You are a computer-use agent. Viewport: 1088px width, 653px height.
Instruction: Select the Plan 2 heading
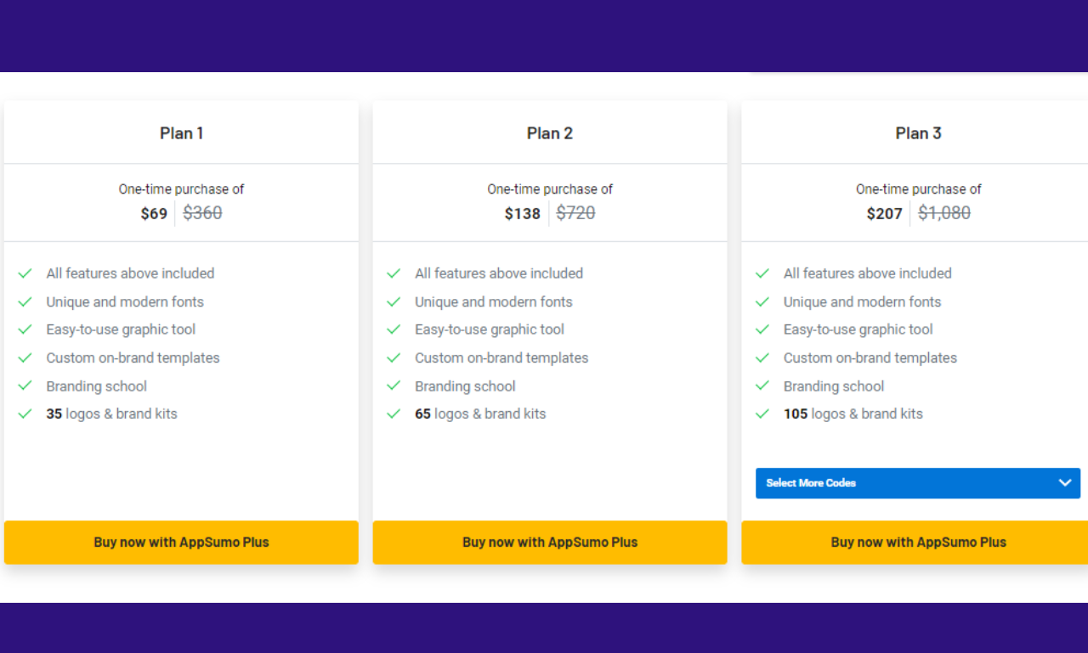click(x=550, y=133)
